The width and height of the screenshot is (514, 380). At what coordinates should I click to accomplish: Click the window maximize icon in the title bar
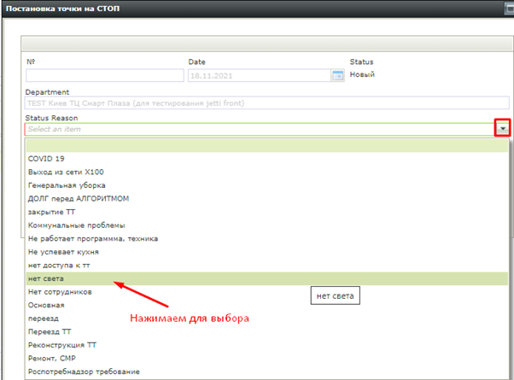click(x=509, y=9)
